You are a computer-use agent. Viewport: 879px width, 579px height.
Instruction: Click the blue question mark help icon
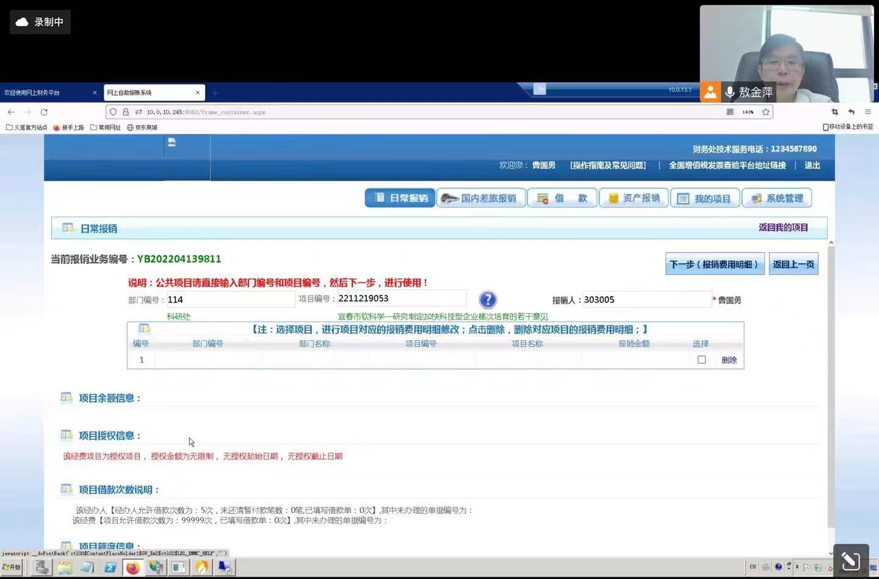tap(488, 299)
